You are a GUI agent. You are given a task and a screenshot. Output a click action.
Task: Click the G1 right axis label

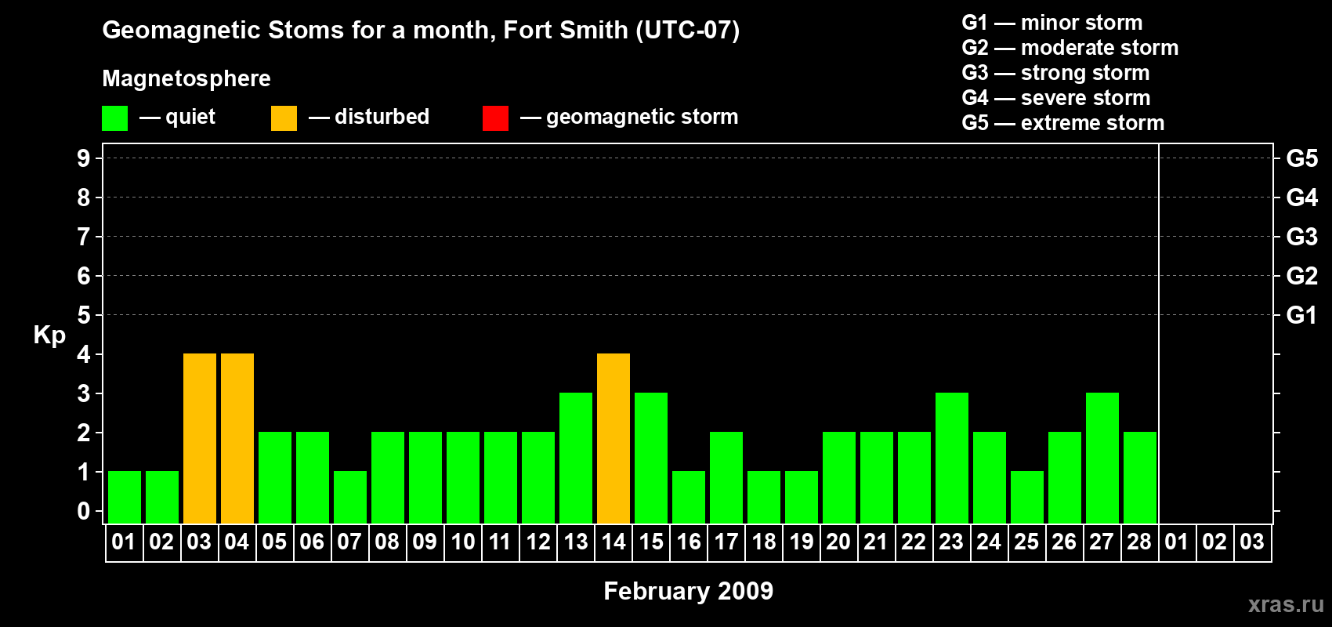coord(1302,315)
